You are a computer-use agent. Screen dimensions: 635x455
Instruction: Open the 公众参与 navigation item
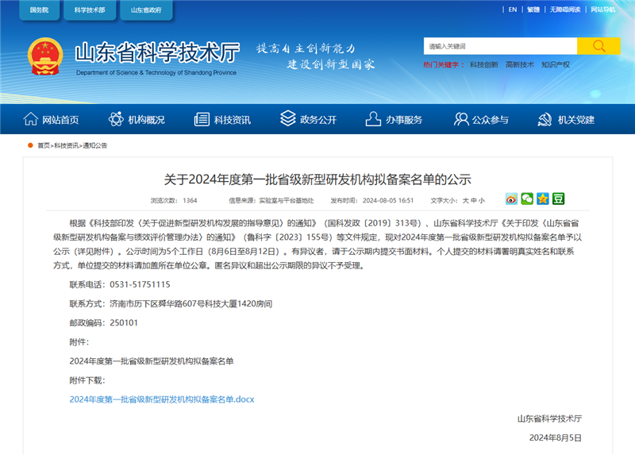coord(481,120)
